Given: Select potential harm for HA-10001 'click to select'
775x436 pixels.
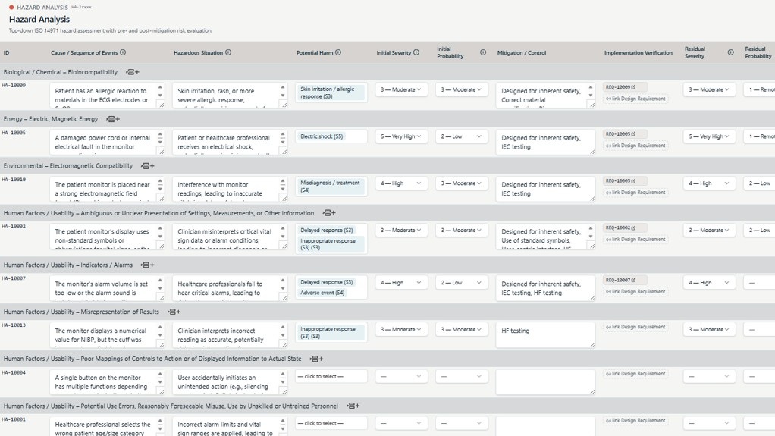Looking at the screenshot, I should 331,423.
